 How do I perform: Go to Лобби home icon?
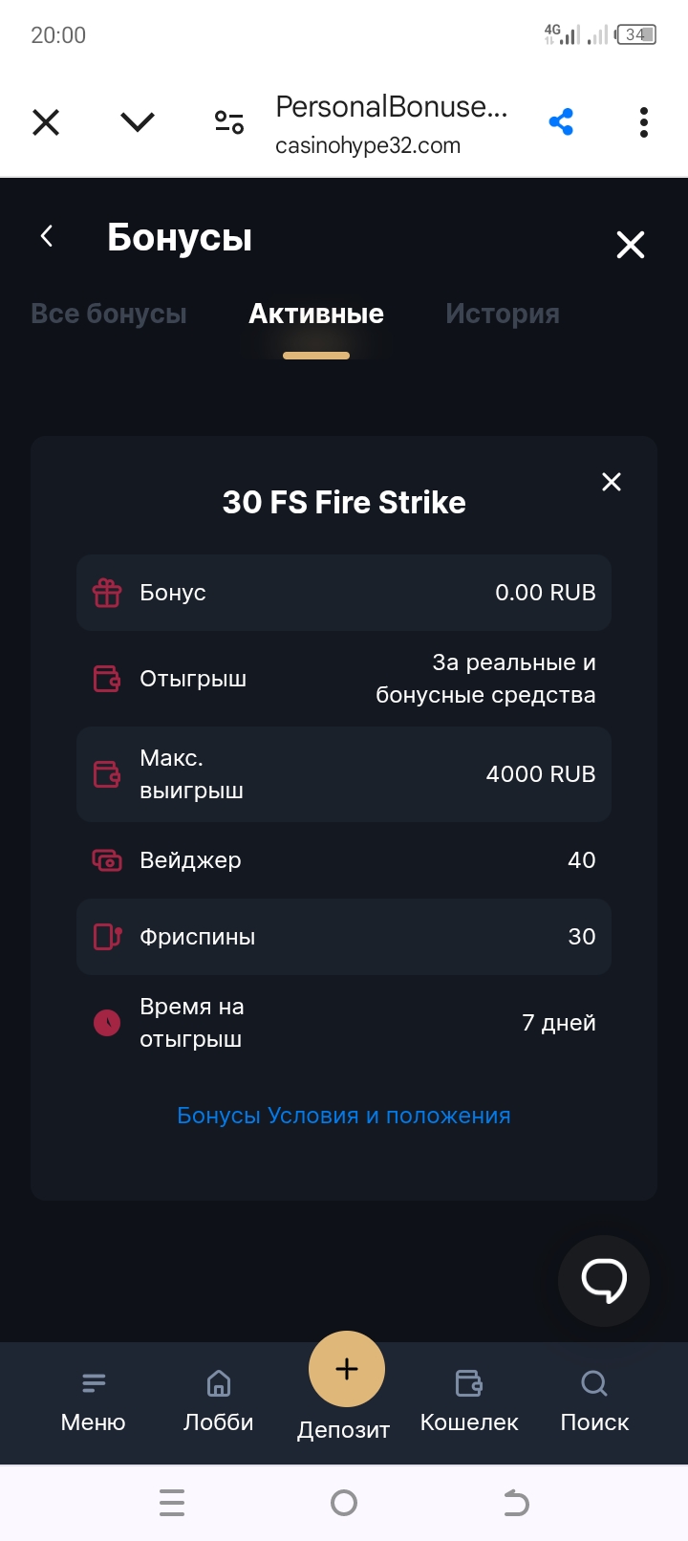tap(219, 1383)
